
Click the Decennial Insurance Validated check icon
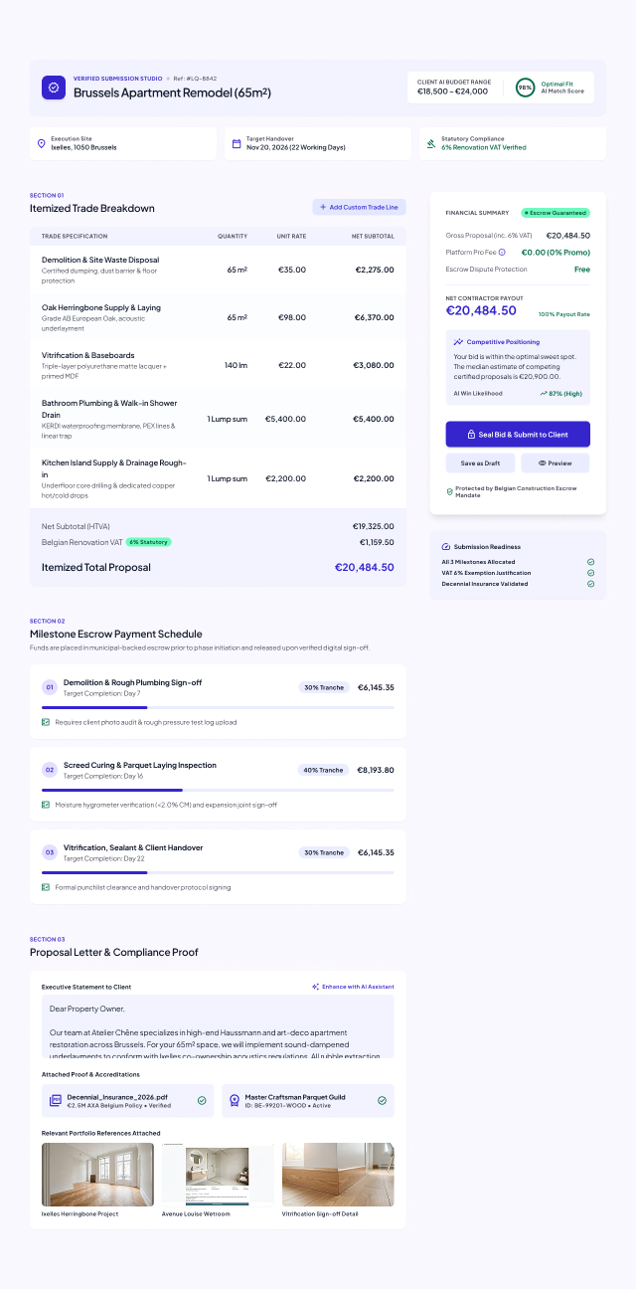point(590,584)
